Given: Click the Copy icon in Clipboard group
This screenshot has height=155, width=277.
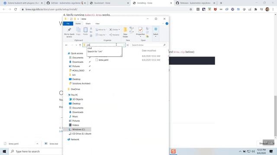Looking at the screenshot, I should (x=78, y=31).
